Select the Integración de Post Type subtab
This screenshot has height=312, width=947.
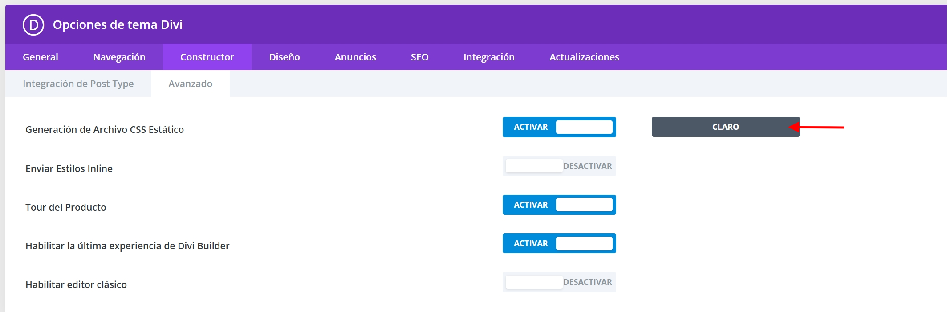click(78, 84)
